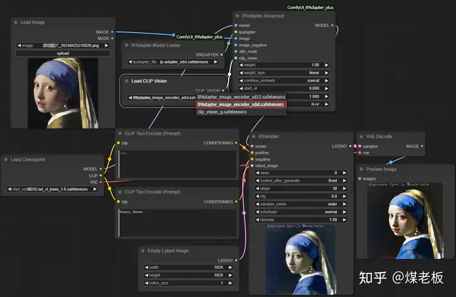Select IPAdapter_image_encoder_sdxl.safetensors from the list
Image resolution: width=456 pixels, height=297 pixels.
pyautogui.click(x=241, y=104)
